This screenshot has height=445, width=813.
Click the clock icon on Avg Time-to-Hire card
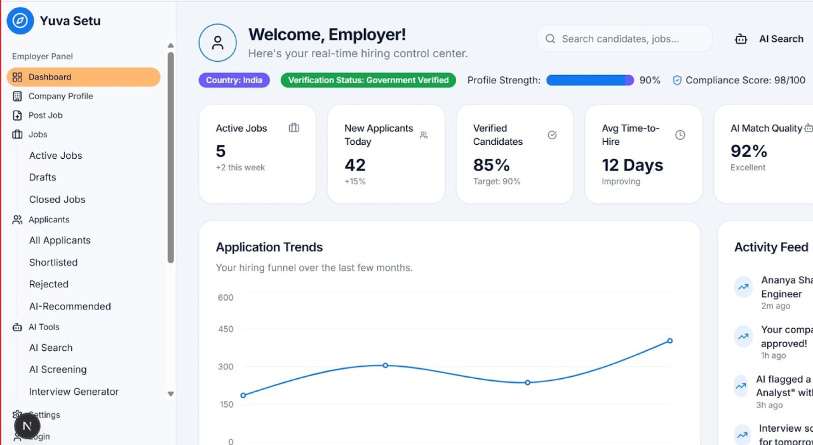coord(680,135)
